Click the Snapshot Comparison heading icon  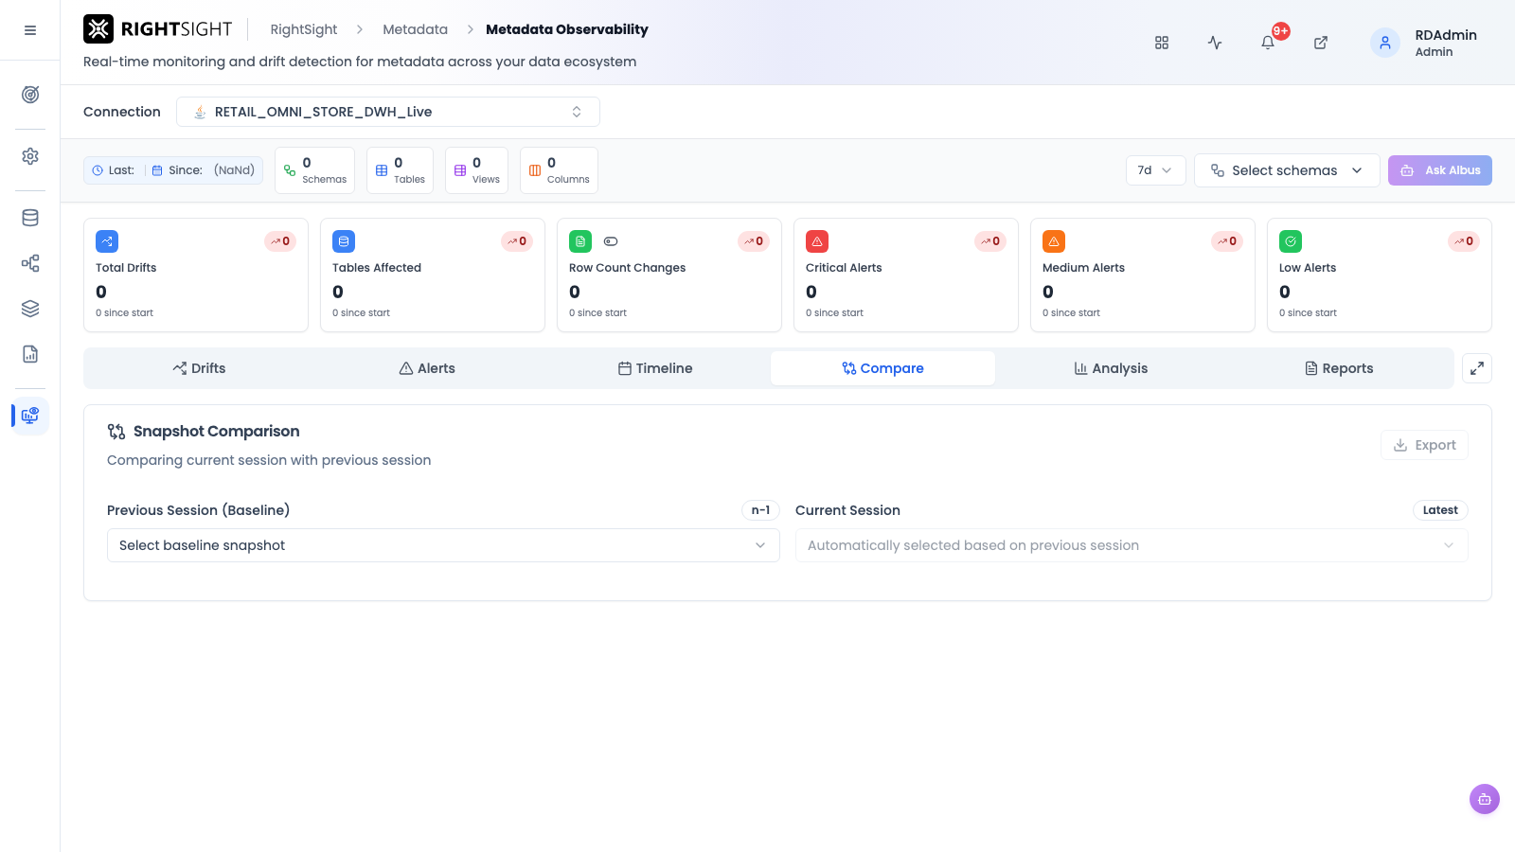click(116, 432)
